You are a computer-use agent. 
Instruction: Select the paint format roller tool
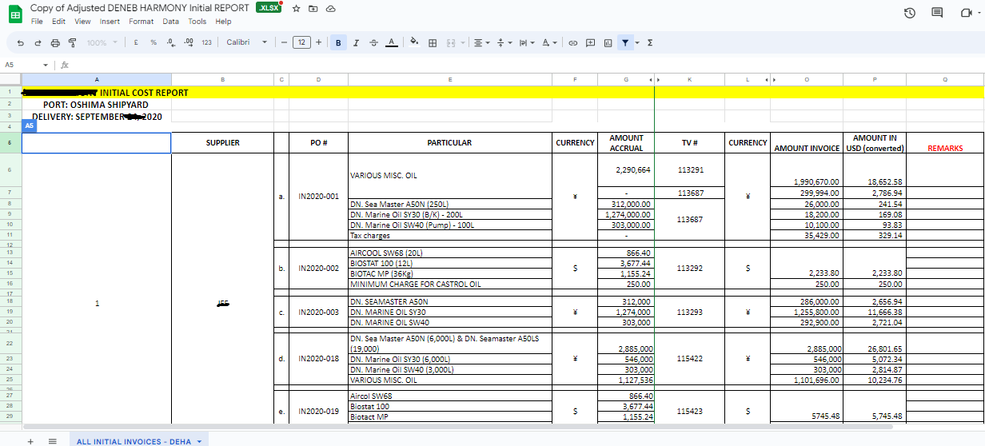tap(72, 42)
